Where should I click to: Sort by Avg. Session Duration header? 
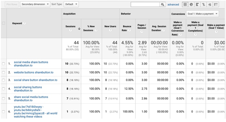159,28
